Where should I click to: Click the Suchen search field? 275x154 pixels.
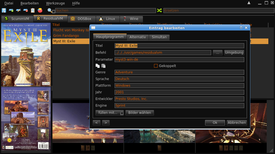click(105, 11)
